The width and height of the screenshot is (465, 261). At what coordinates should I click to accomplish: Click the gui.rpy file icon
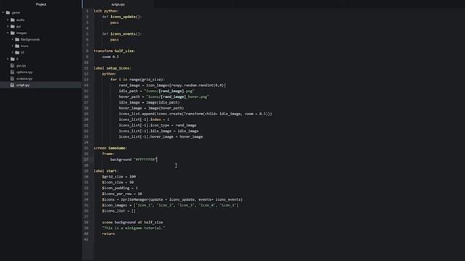click(x=12, y=65)
